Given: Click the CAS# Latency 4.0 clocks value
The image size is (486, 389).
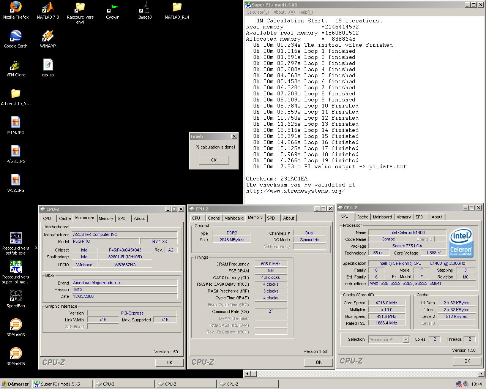Looking at the screenshot, I should (x=271, y=277).
